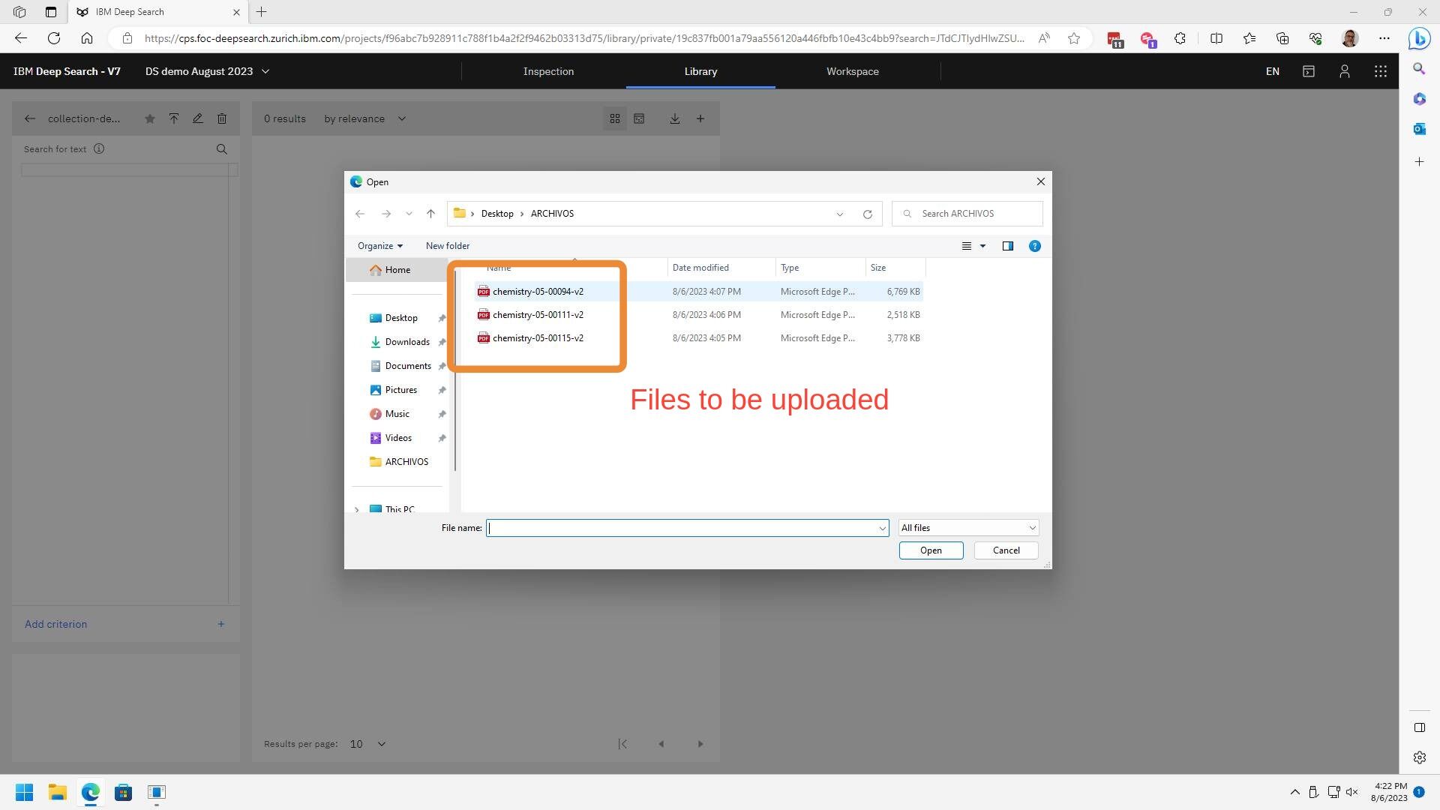Viewport: 1440px width, 810px height.
Task: Go up one folder level in dialog
Action: (x=430, y=214)
